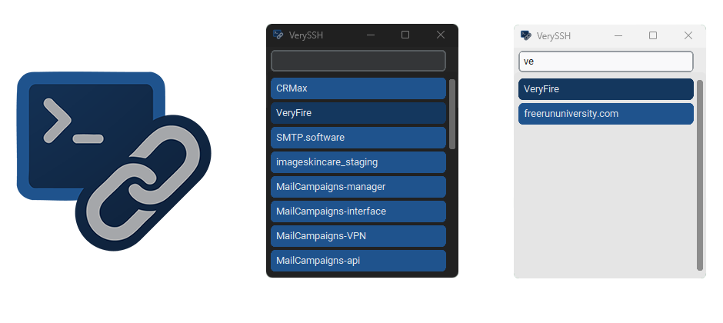The width and height of the screenshot is (723, 323).
Task: Select MailCampaigns-interface entry
Action: point(358,211)
